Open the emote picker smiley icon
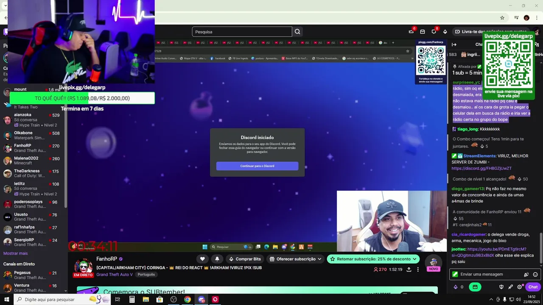 [x=535, y=274]
